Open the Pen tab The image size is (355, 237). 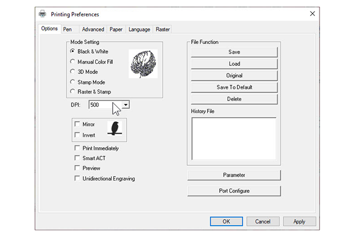click(x=68, y=29)
